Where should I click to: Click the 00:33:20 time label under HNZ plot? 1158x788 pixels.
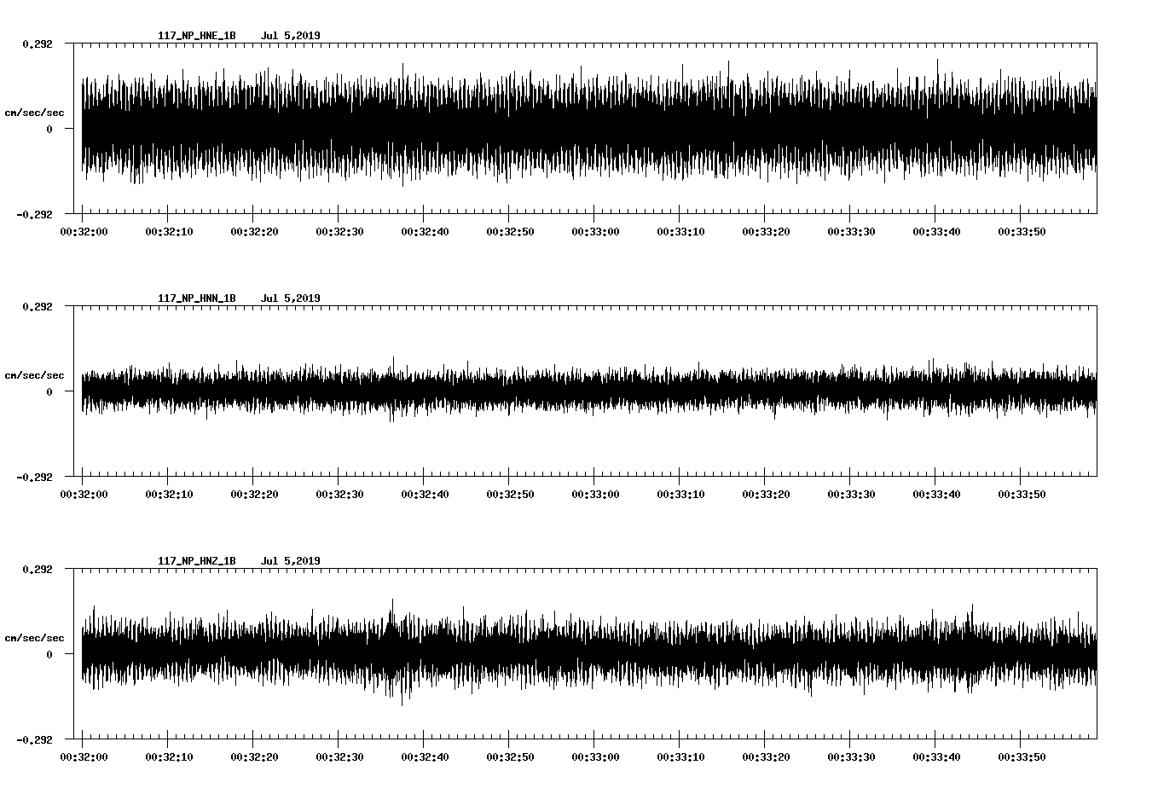766,756
